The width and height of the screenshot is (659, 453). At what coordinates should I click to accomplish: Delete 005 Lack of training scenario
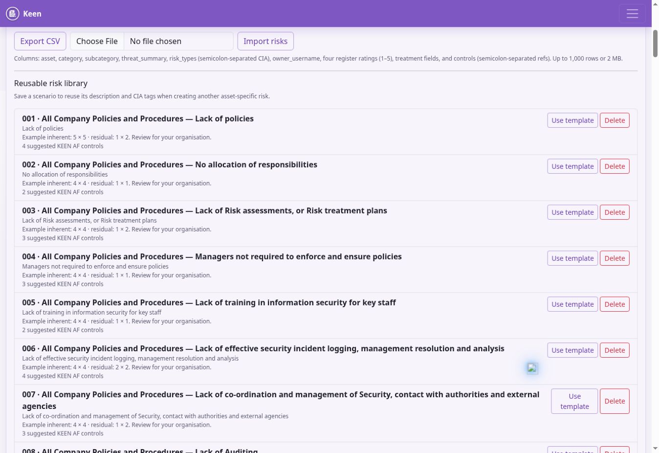pyautogui.click(x=615, y=304)
